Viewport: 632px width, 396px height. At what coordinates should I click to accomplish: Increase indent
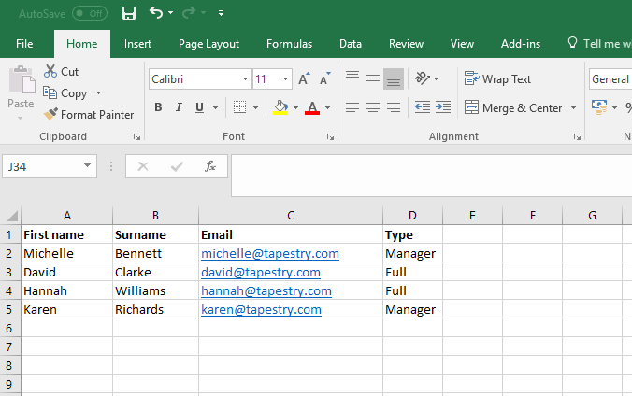click(443, 107)
